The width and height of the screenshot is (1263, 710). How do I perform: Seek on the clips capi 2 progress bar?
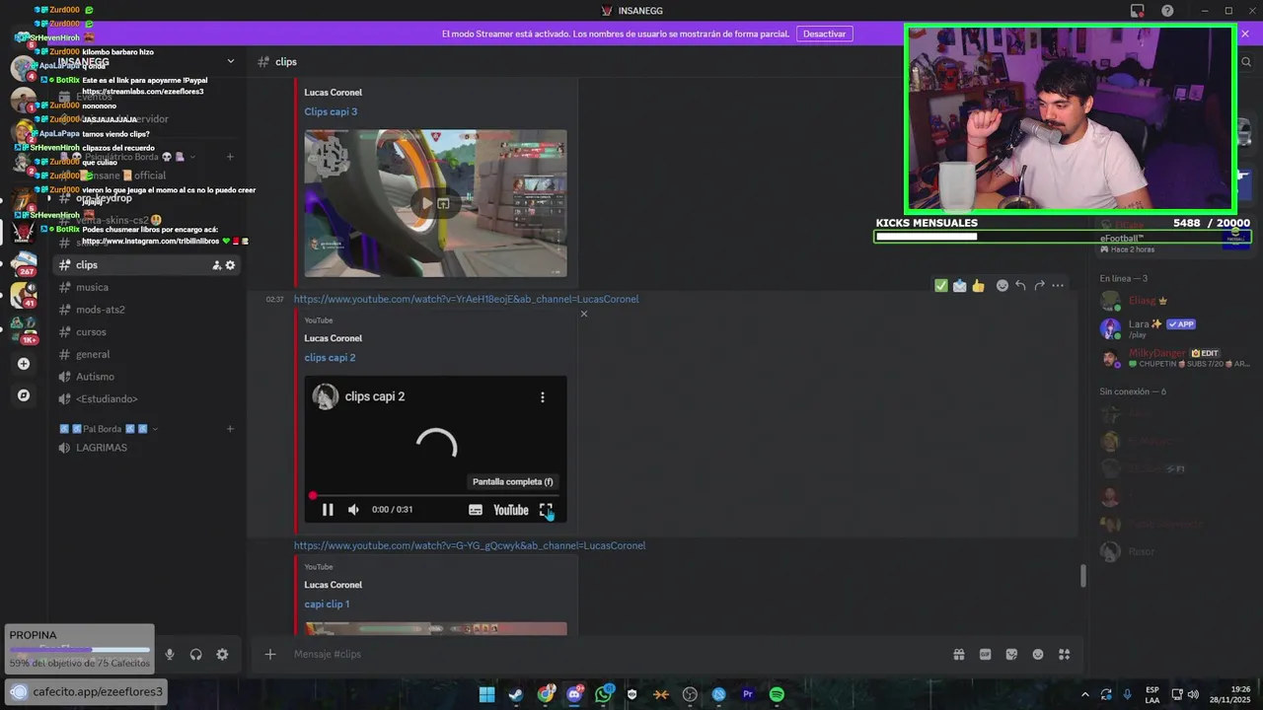pos(435,495)
